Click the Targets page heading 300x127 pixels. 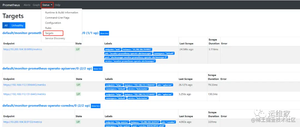(13, 16)
